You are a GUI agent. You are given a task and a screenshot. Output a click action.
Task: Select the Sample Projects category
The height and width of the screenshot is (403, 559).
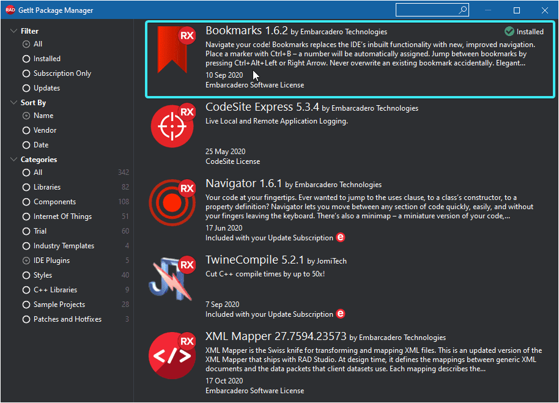click(53, 305)
